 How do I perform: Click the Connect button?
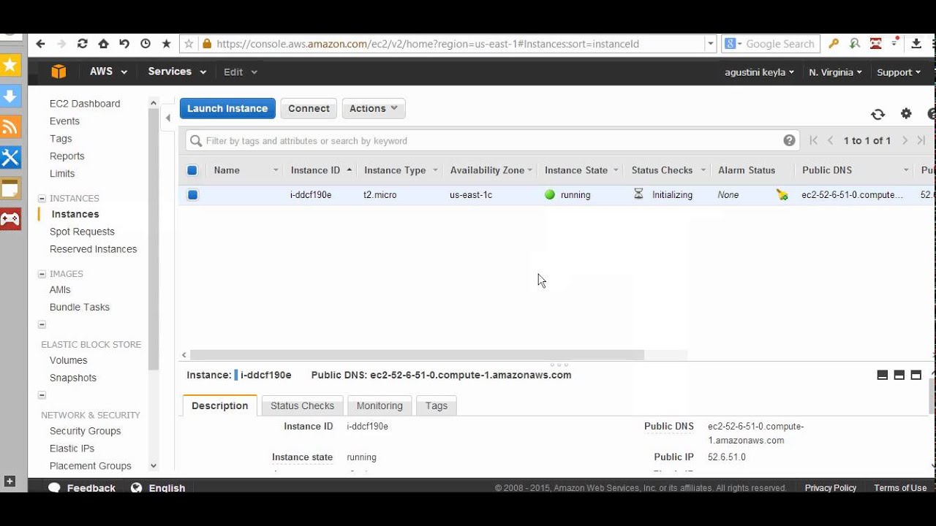(x=309, y=108)
